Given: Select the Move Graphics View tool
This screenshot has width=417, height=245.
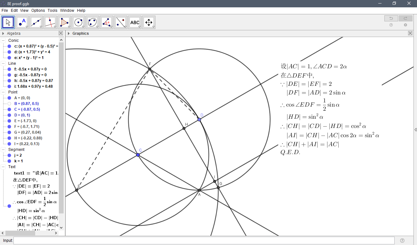Looking at the screenshot, I should coord(149,22).
